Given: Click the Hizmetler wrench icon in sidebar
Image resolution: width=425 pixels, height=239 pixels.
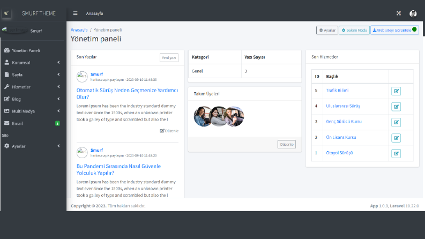Looking at the screenshot, I should pyautogui.click(x=7, y=87).
